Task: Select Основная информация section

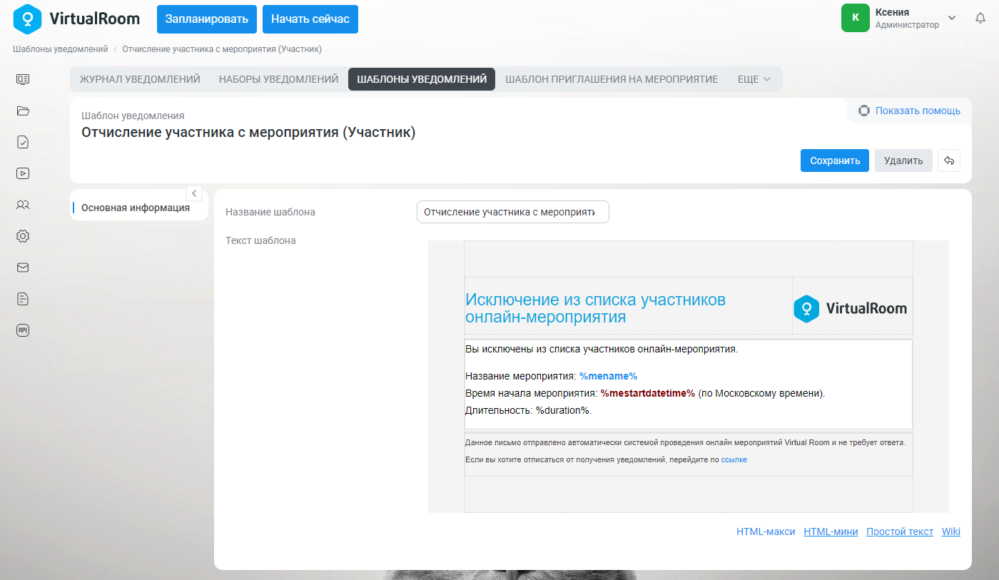Action: (136, 208)
